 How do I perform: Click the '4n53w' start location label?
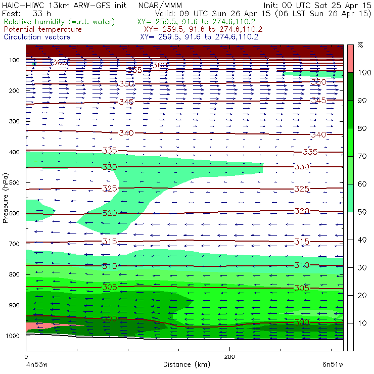click(x=36, y=365)
